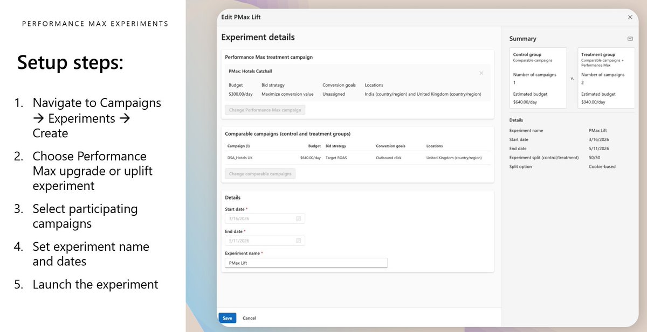Focus the End date field 5/11/2026

point(265,241)
